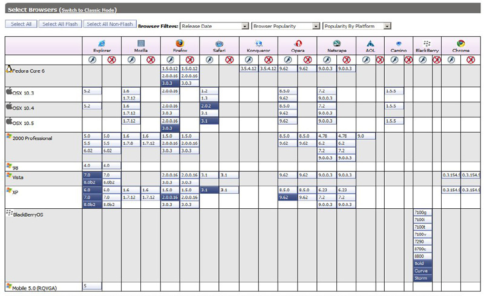The image size is (484, 296).
Task: Toggle Firefox 3.0.3 Flash on Fedora Core 6
Action: pyautogui.click(x=170, y=83)
